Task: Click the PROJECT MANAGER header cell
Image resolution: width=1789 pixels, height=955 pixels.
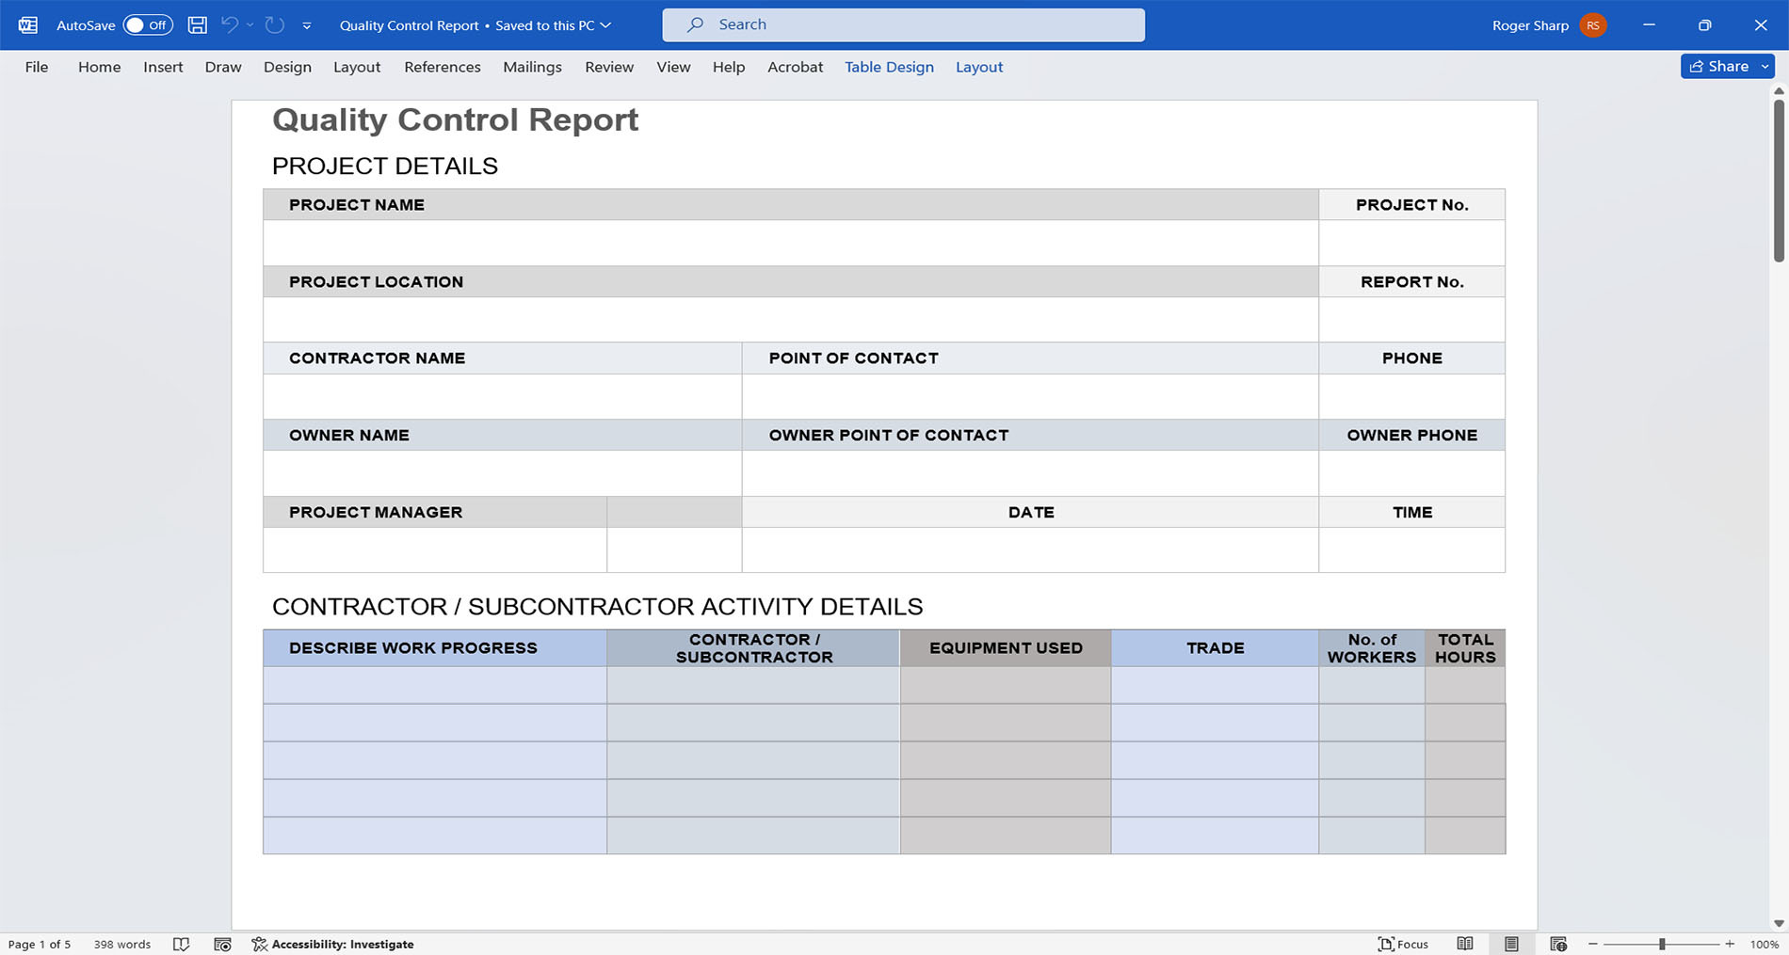Action: 435,512
